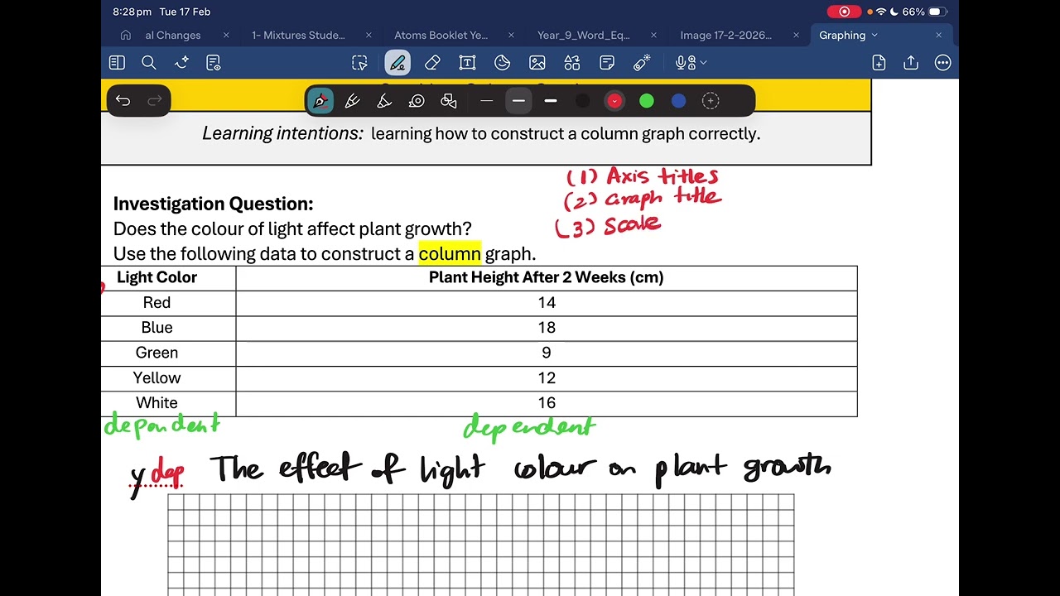This screenshot has width=1060, height=596.
Task: Close the 'Image 17-2-2026...' tab
Action: 796,36
